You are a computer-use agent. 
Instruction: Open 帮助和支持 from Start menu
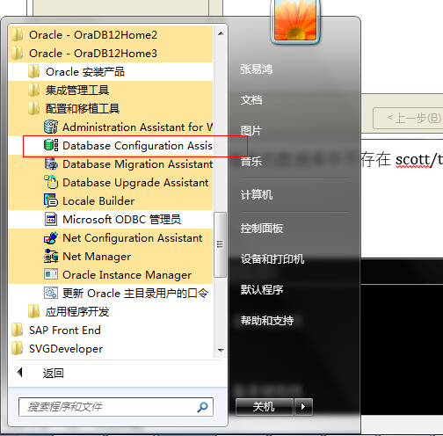(267, 321)
